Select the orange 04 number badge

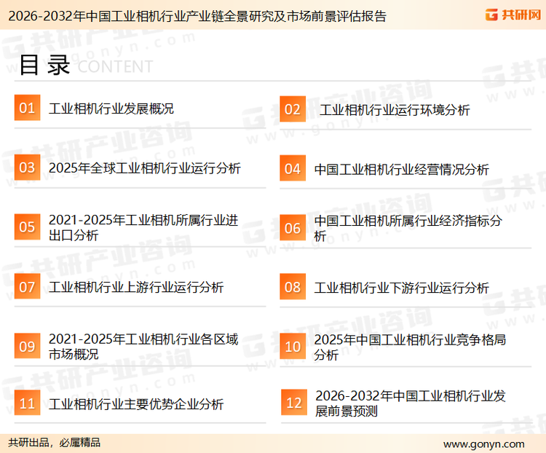[293, 169]
